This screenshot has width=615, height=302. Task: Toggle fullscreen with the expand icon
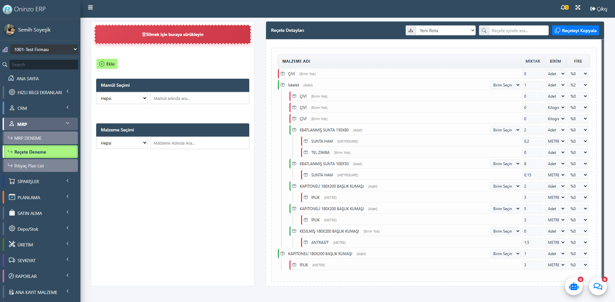pyautogui.click(x=578, y=7)
